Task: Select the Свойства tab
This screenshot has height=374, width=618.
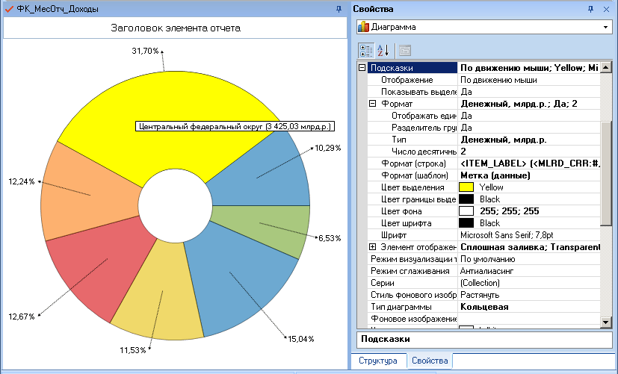Action: [430, 361]
